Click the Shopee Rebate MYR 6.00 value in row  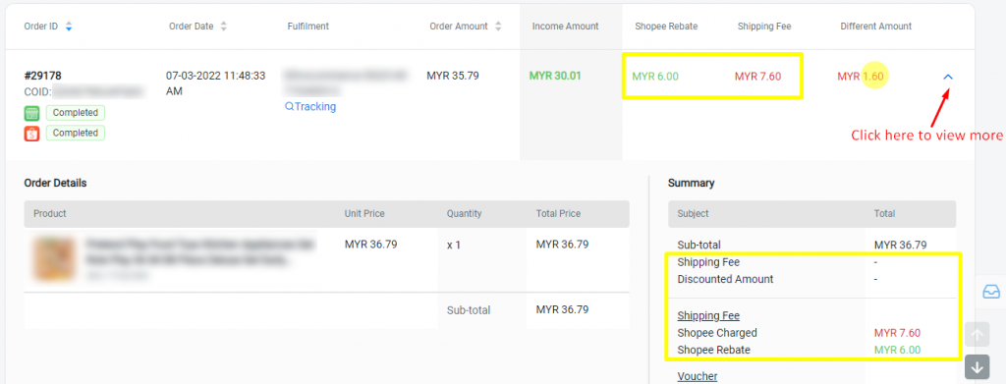tap(655, 77)
